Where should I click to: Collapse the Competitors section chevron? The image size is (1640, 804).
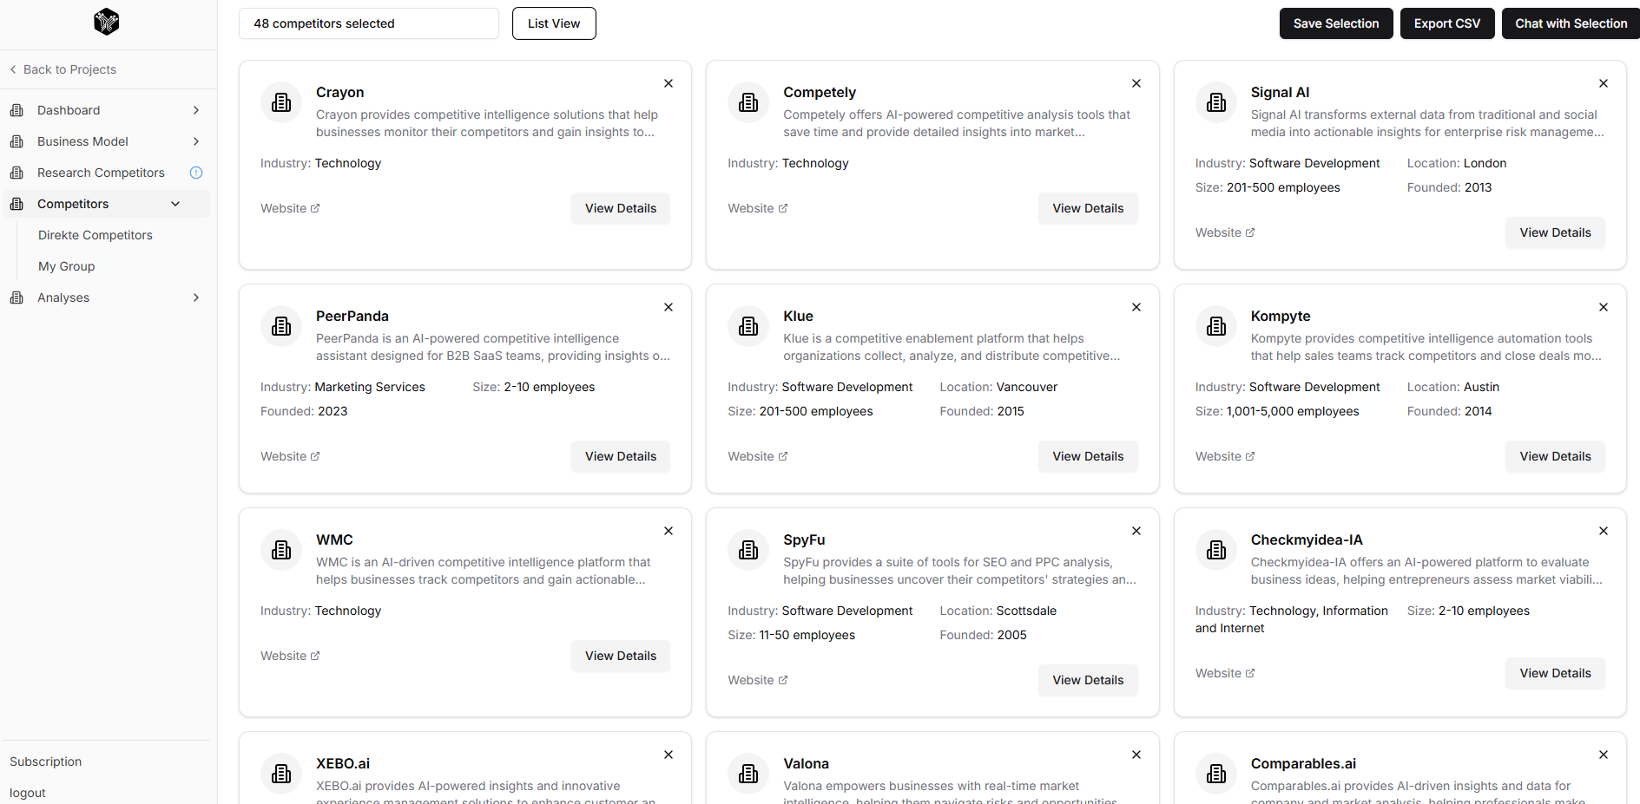pos(175,204)
